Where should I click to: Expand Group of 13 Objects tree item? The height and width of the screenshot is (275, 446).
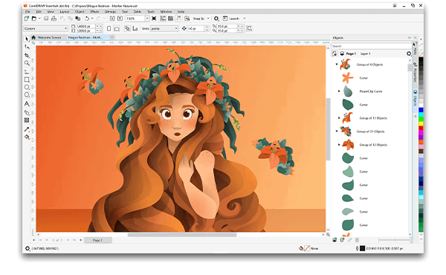(x=339, y=117)
